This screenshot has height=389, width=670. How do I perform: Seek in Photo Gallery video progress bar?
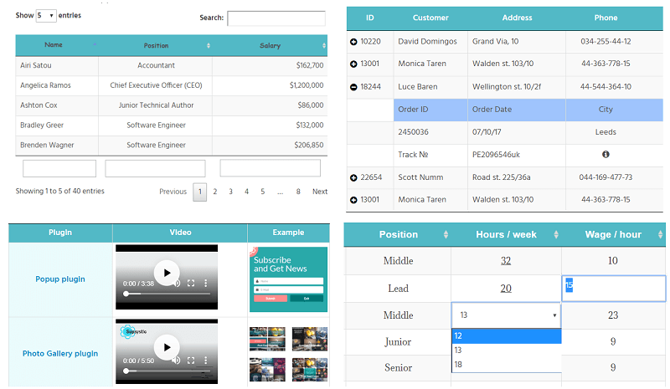[167, 371]
